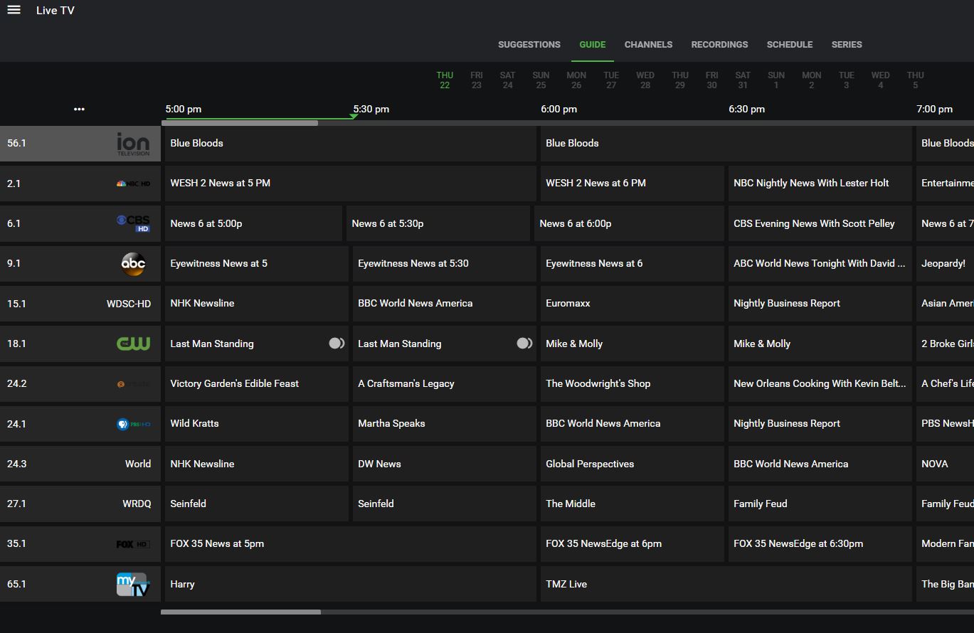974x633 pixels.
Task: Jump to Sunday 25 in the guide
Action: [x=541, y=80]
